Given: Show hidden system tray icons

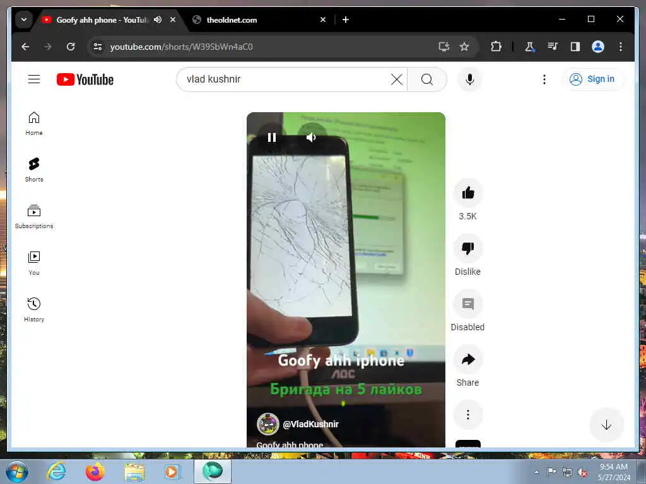Looking at the screenshot, I should (536, 472).
